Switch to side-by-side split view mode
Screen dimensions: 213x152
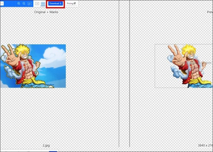tap(43, 4)
